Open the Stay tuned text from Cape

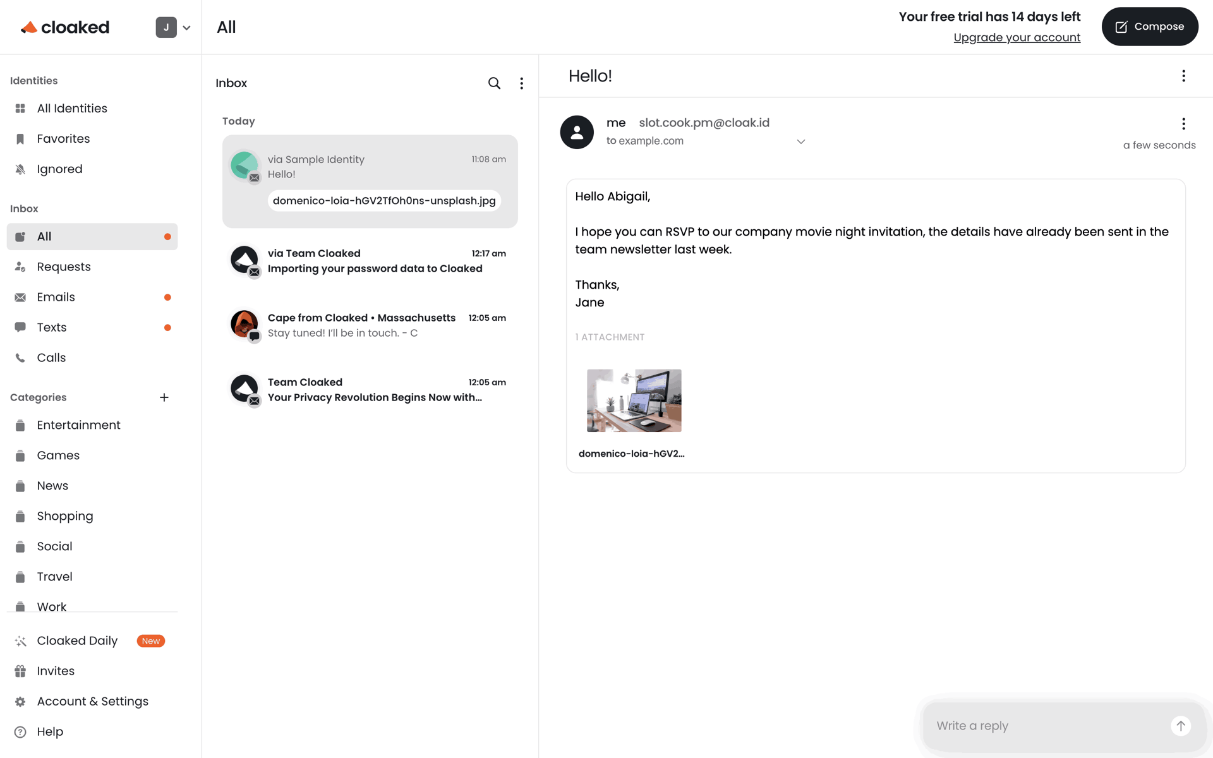coord(370,325)
